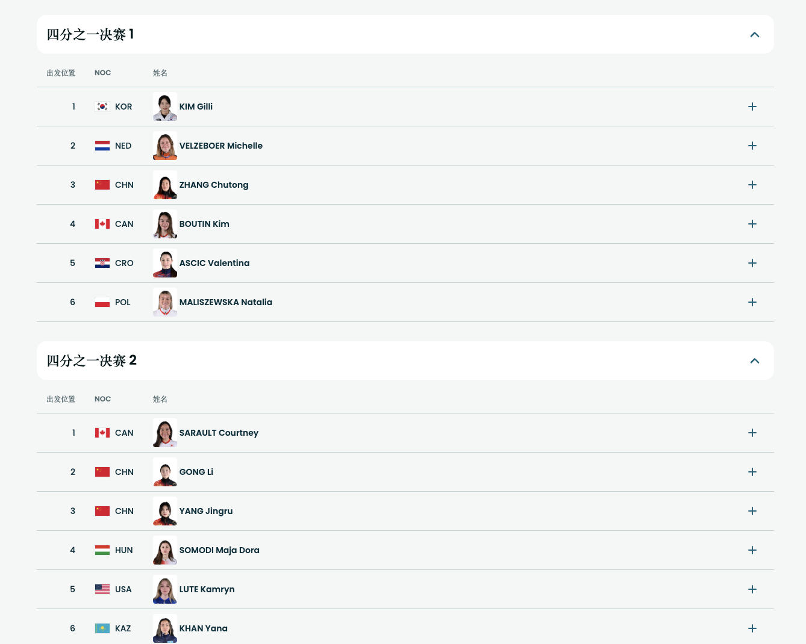Click the Kazakhstan flag icon
This screenshot has width=806, height=644.
(102, 628)
